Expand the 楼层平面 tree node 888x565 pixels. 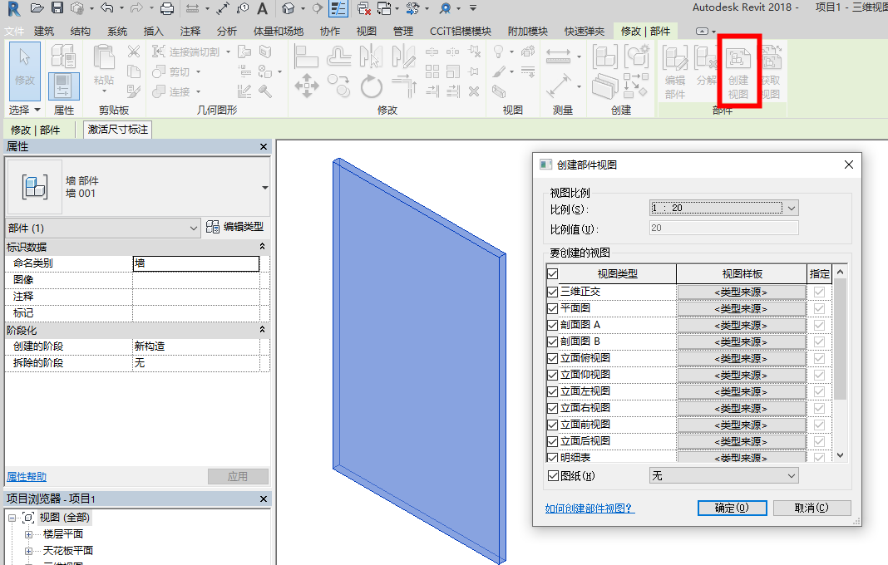tap(28, 534)
